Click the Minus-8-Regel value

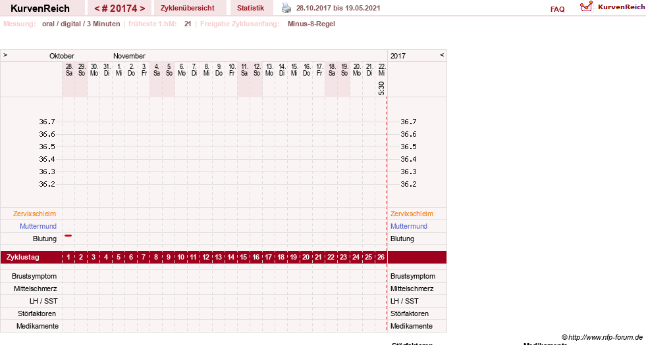pyautogui.click(x=311, y=24)
